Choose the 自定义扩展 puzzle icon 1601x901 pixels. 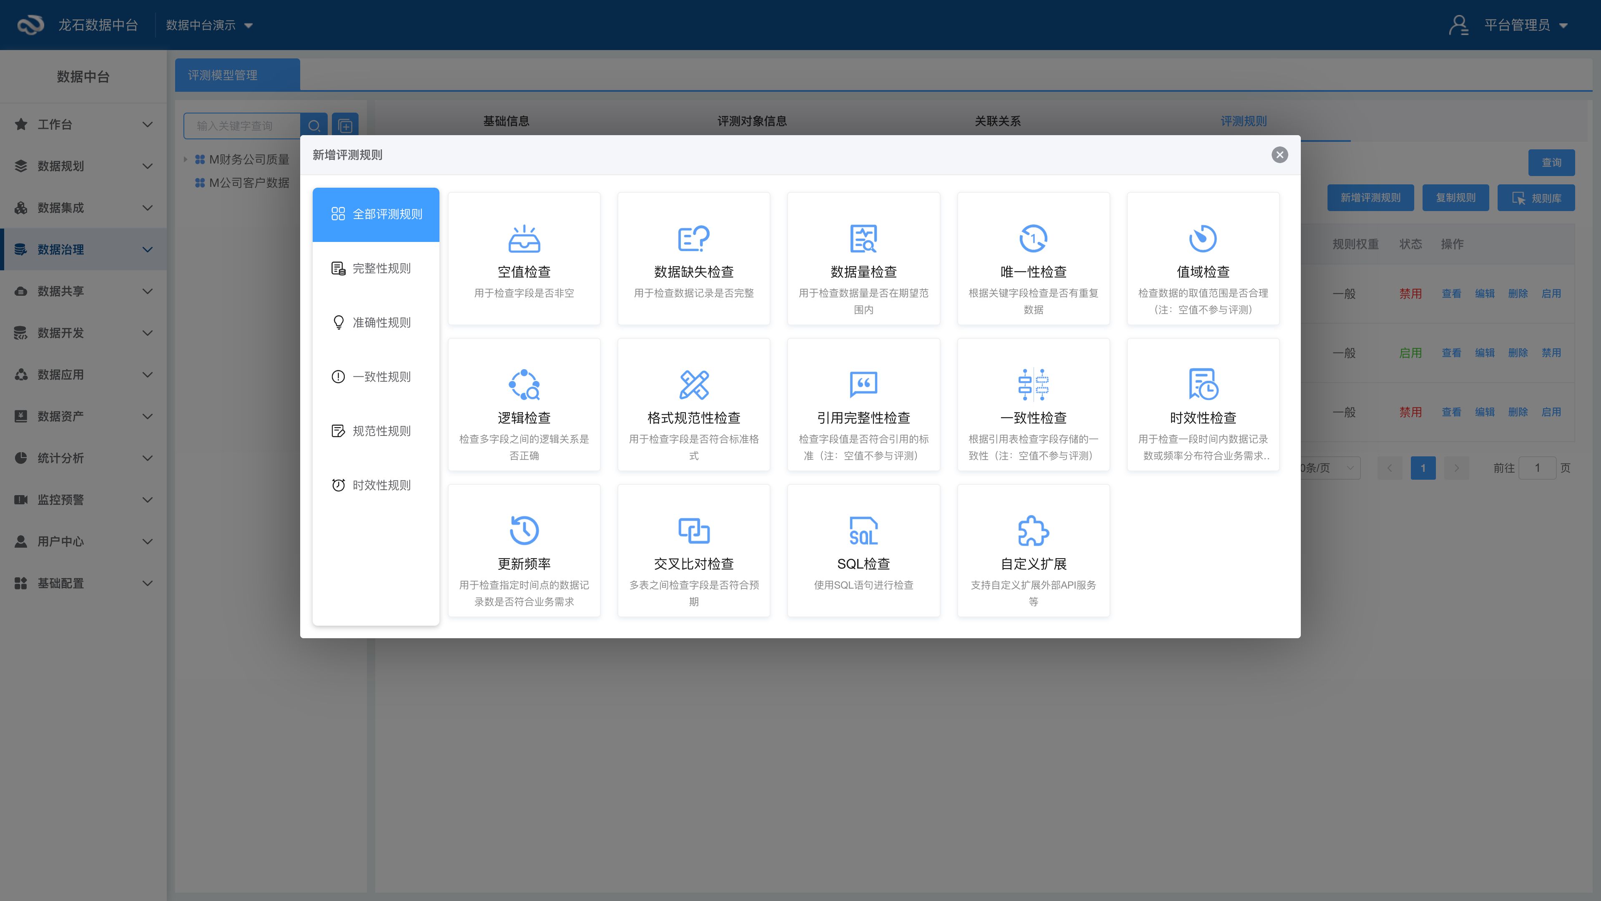tap(1033, 531)
